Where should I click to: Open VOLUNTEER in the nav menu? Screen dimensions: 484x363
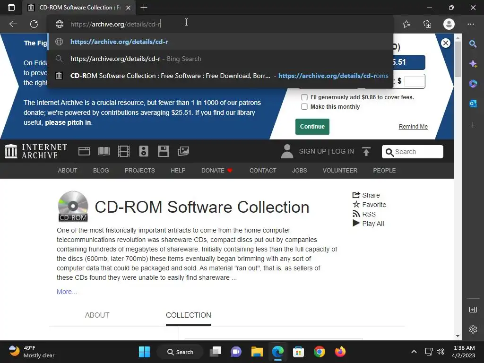tap(340, 170)
